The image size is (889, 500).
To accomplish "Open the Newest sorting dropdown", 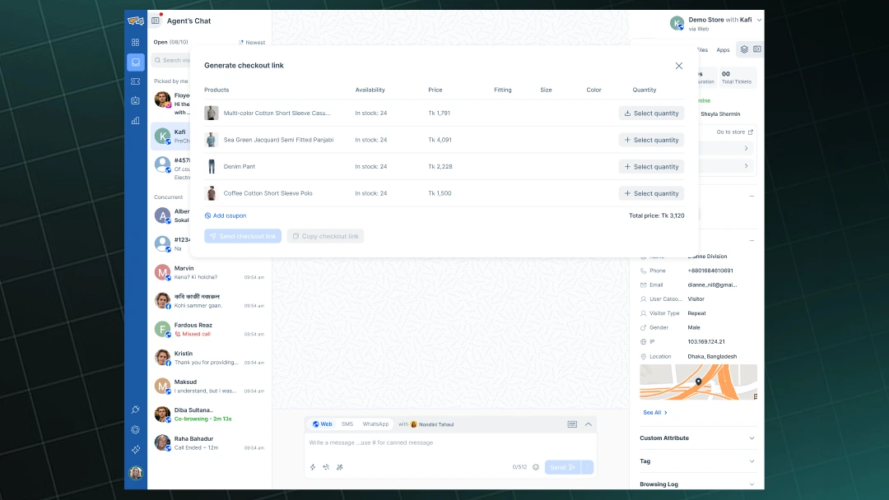I will [x=251, y=42].
